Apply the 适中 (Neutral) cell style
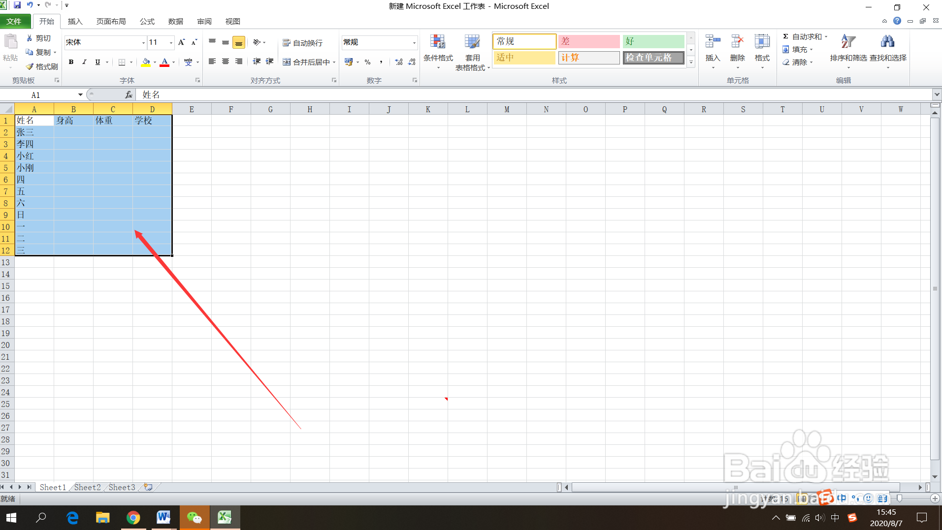 (524, 58)
